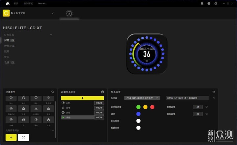Select the 图像/GIF screen type tile
The width and height of the screenshot is (237, 145).
pos(11,109)
